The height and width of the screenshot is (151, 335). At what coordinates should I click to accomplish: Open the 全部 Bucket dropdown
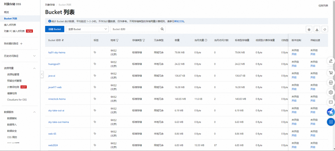point(87,29)
